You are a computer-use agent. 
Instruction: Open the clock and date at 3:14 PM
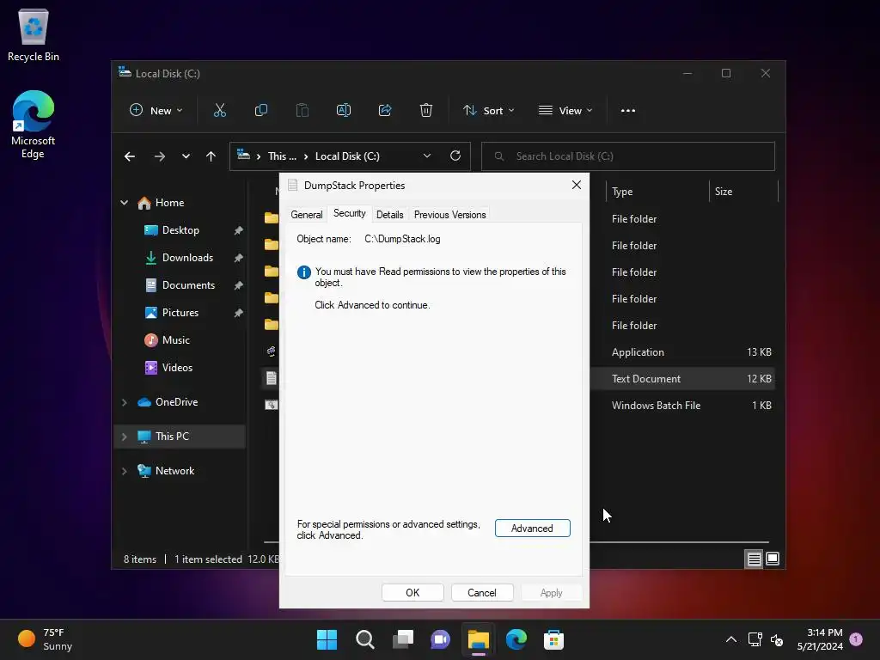(820, 639)
